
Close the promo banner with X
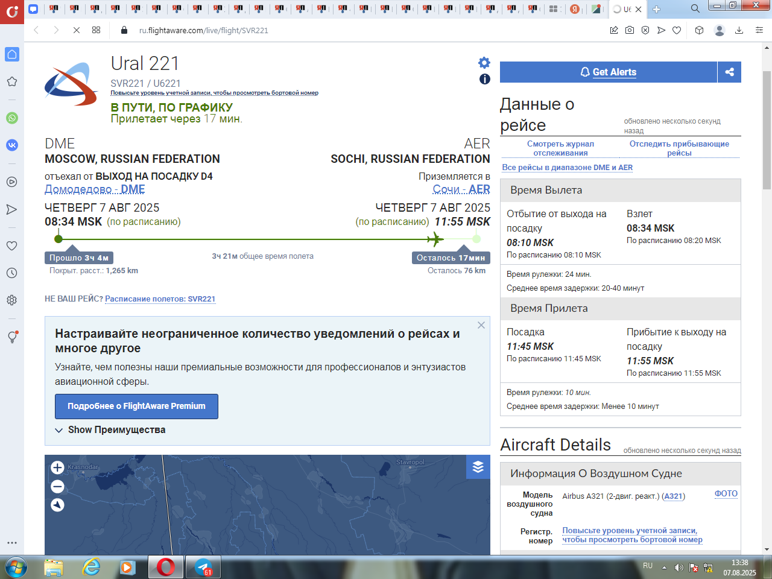(x=481, y=325)
